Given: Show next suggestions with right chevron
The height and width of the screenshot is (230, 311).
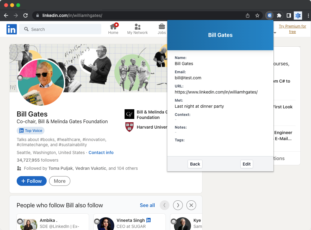Looking at the screenshot, I should click(x=178, y=205).
